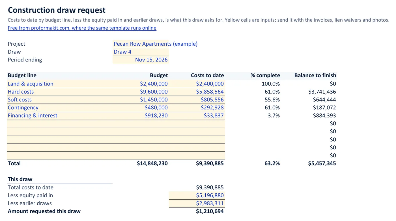396x221 pixels.
Task: Click the 'This draw' section heading
Action: coord(20,179)
